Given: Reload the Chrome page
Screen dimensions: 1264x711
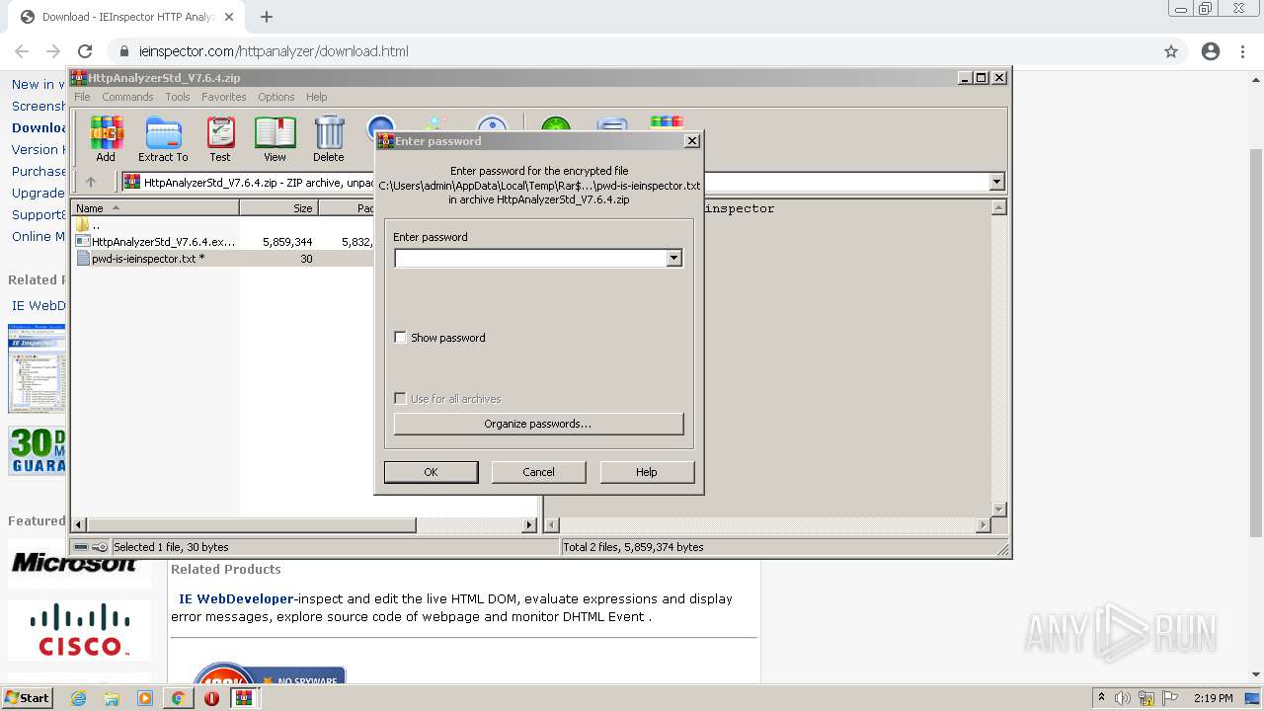Looking at the screenshot, I should tap(85, 51).
